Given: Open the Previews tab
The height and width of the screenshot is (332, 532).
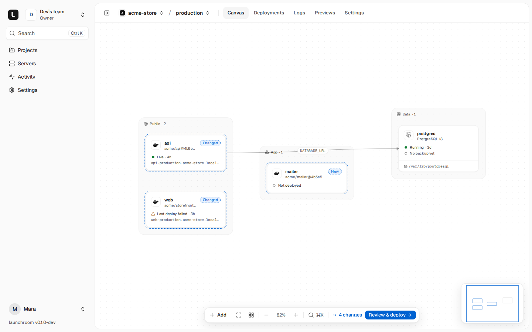Looking at the screenshot, I should click(325, 13).
